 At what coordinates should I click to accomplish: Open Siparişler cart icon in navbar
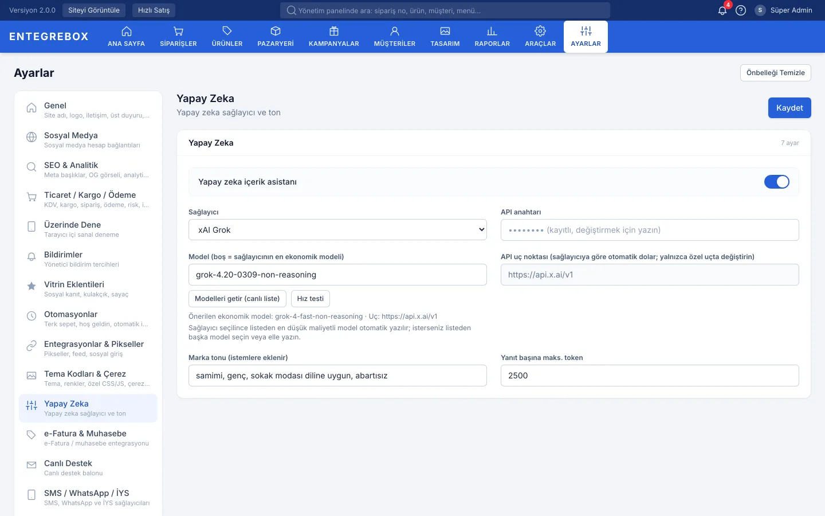(178, 31)
